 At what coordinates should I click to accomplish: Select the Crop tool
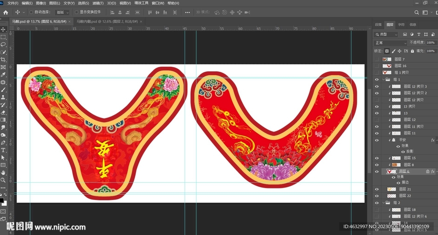pos(3,59)
